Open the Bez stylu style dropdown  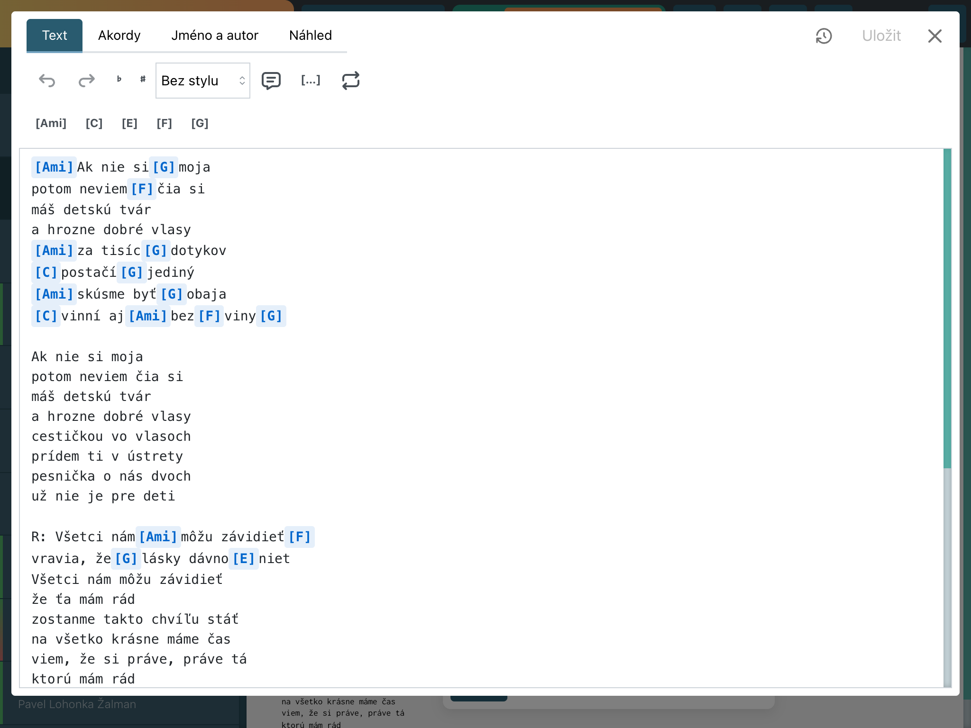[x=203, y=81]
